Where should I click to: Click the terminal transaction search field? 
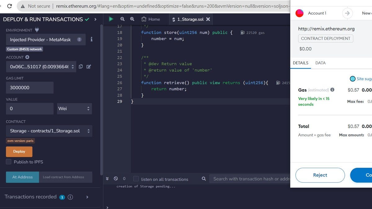(x=250, y=179)
